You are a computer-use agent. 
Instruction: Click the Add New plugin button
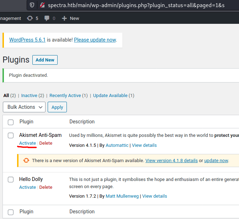pyautogui.click(x=45, y=60)
